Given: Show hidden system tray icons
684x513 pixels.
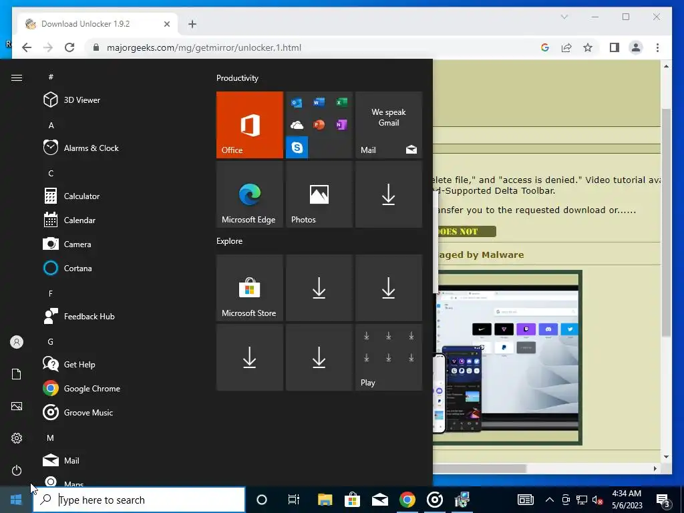Looking at the screenshot, I should click(550, 500).
